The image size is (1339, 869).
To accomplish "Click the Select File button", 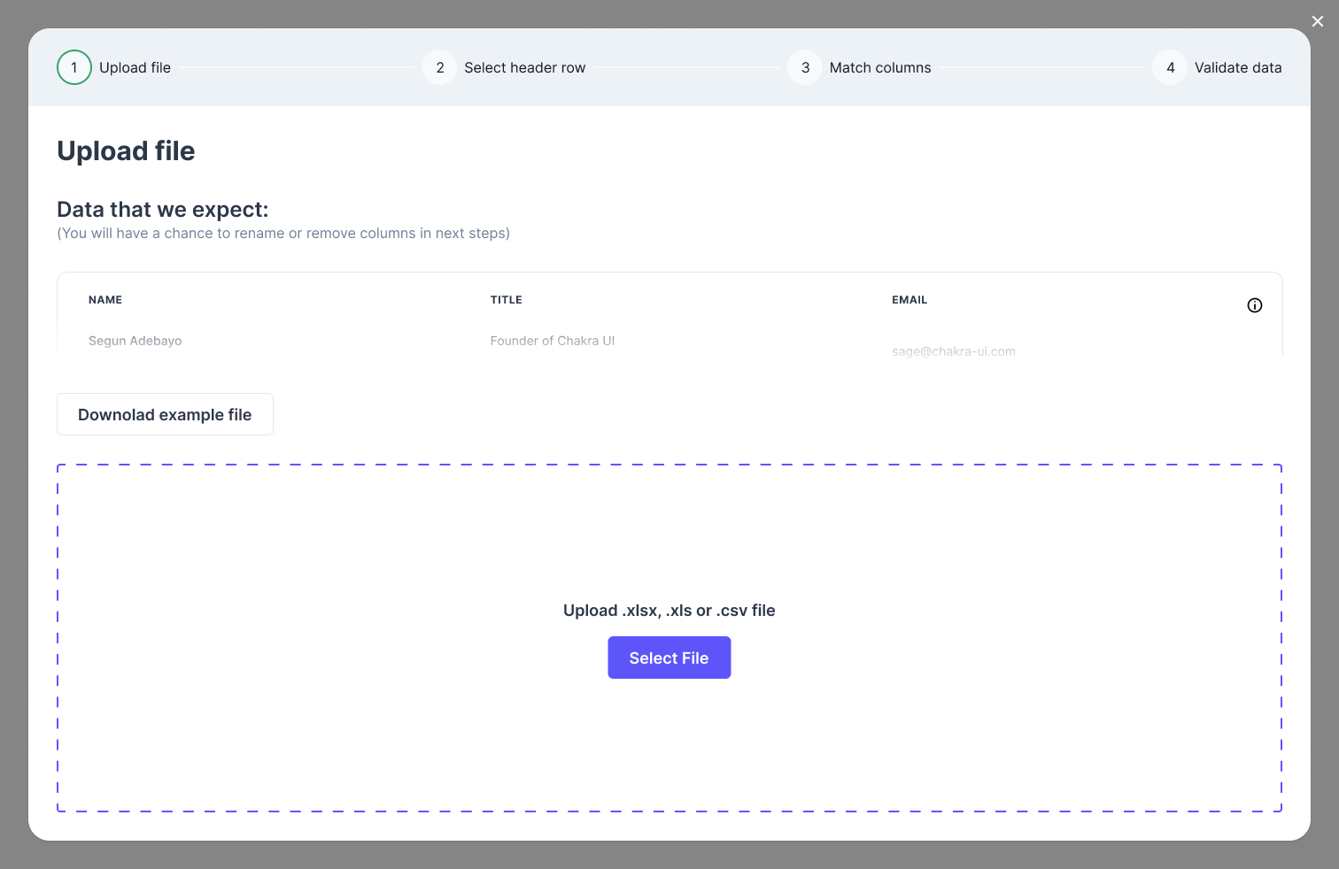I will (x=669, y=658).
